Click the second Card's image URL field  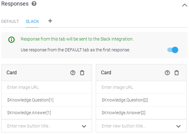tap(141, 87)
